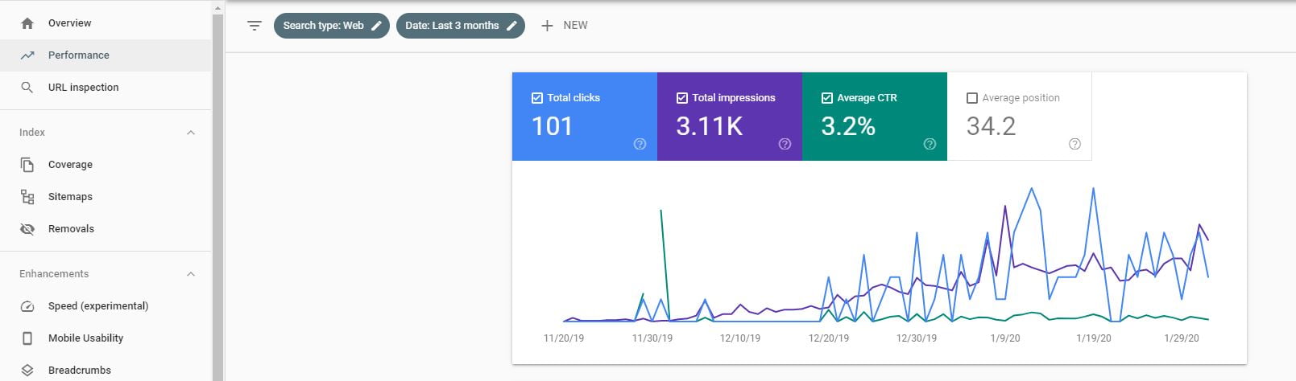Collapse the Index section chevron

[191, 133]
